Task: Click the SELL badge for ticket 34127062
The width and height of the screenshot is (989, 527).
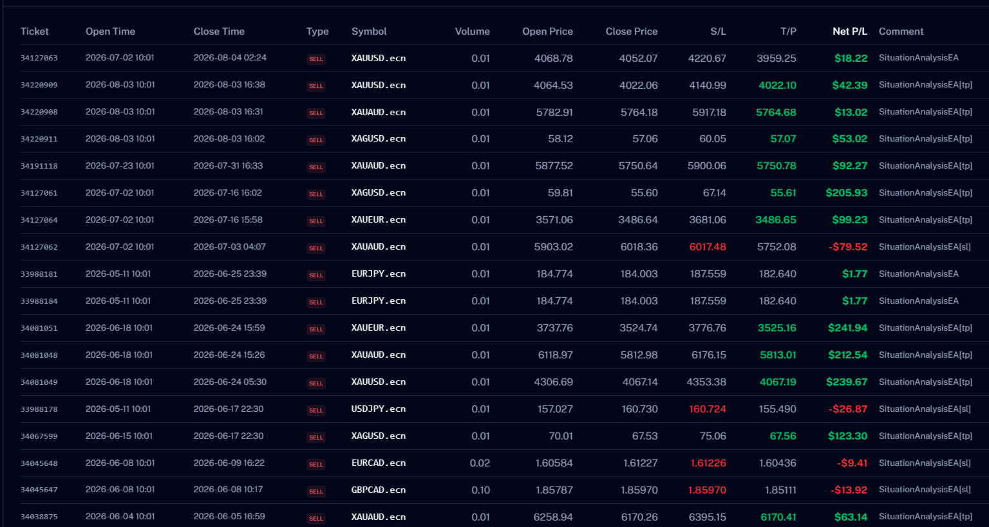Action: [316, 248]
